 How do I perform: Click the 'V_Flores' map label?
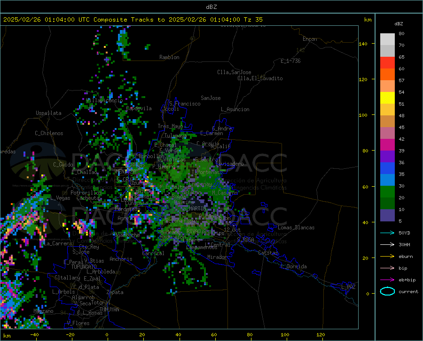pos(78,323)
